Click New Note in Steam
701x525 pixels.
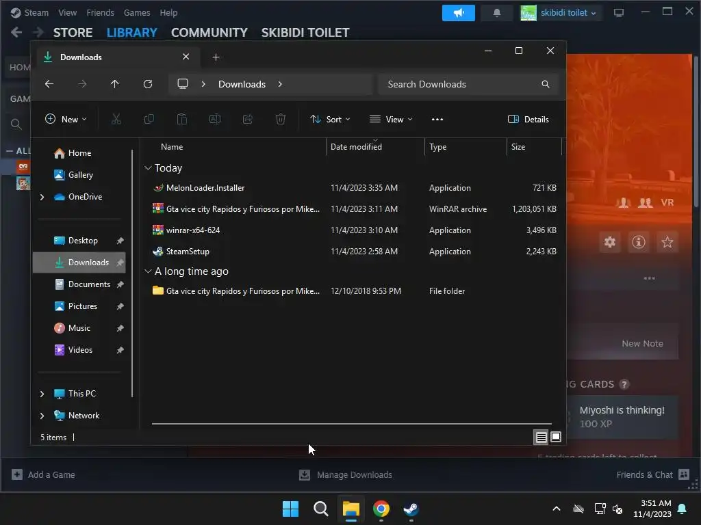(x=642, y=343)
